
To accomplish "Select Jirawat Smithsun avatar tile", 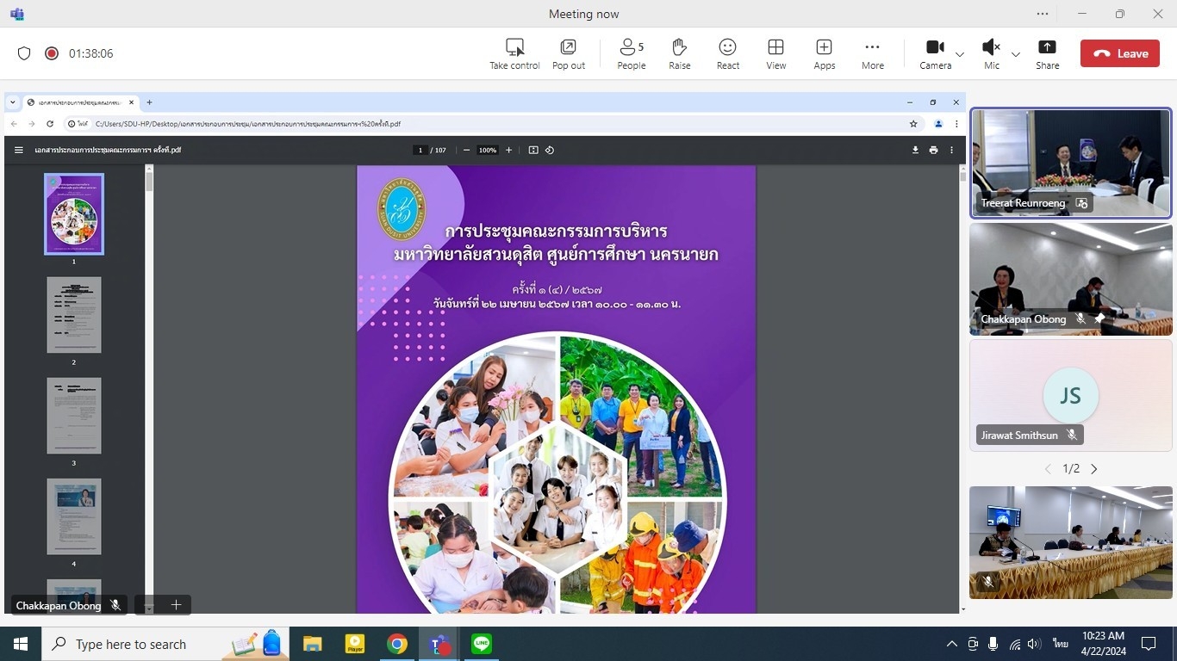I will pyautogui.click(x=1071, y=396).
